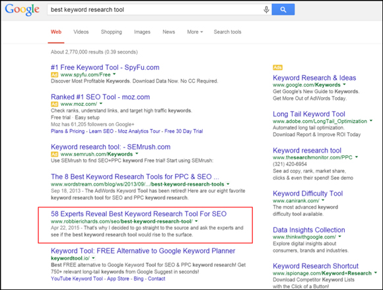Click the Ad badge beside www.moz.com
The width and height of the screenshot is (383, 290).
54,104
